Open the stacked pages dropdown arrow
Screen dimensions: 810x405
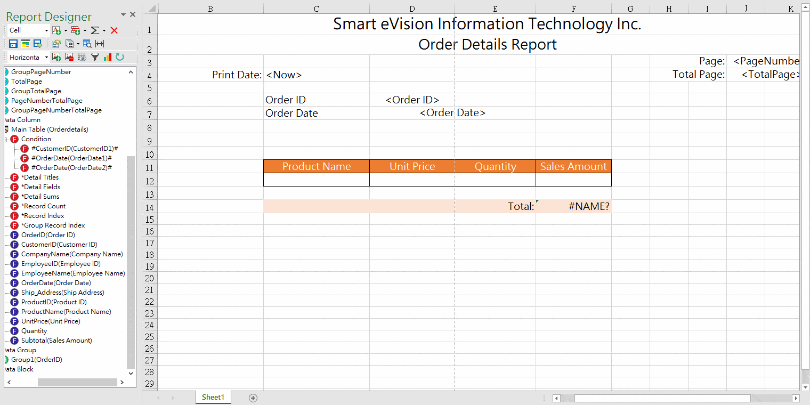tap(78, 44)
